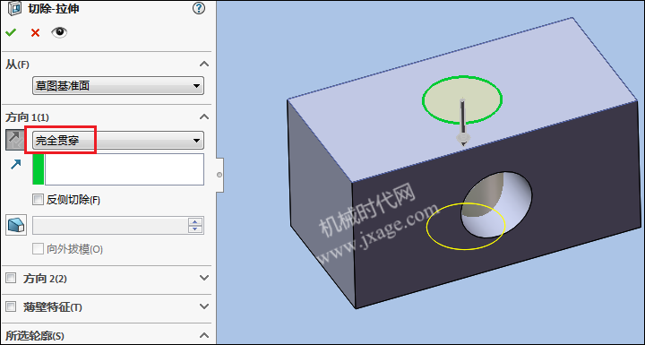The width and height of the screenshot is (645, 345).
Task: Click the reverse direction button
Action: [15, 141]
